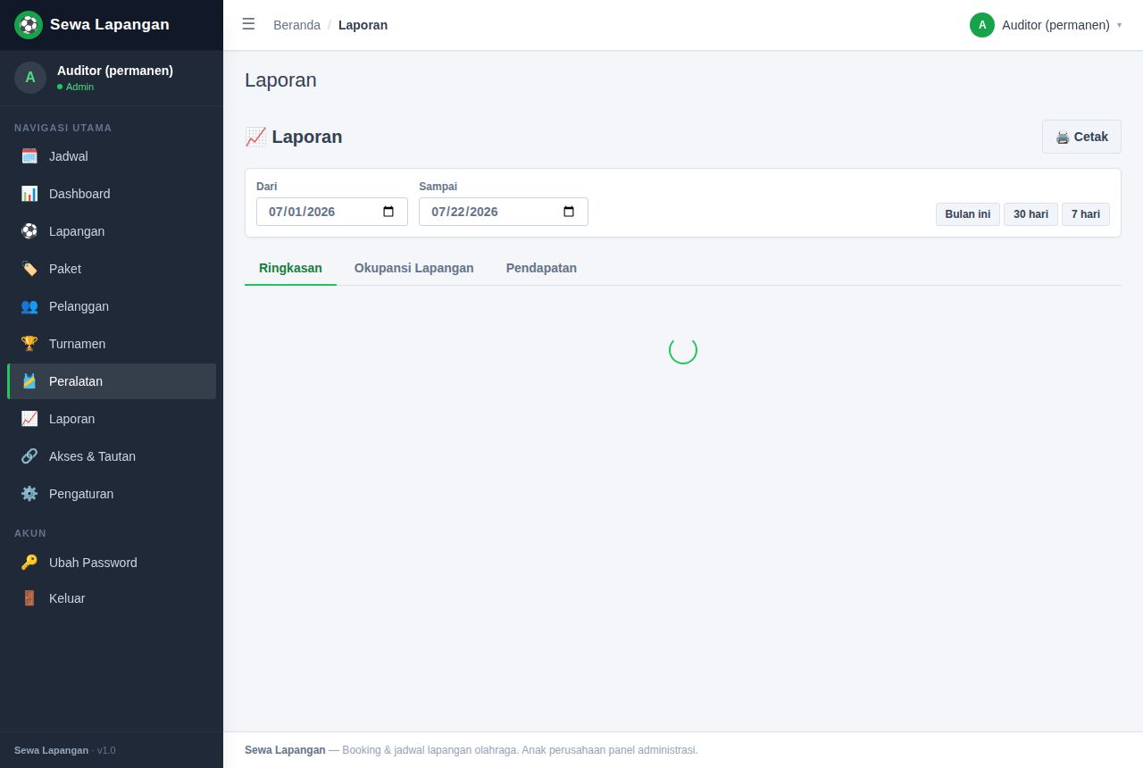The height and width of the screenshot is (768, 1143).
Task: Open the Paket tag icon
Action: (29, 269)
